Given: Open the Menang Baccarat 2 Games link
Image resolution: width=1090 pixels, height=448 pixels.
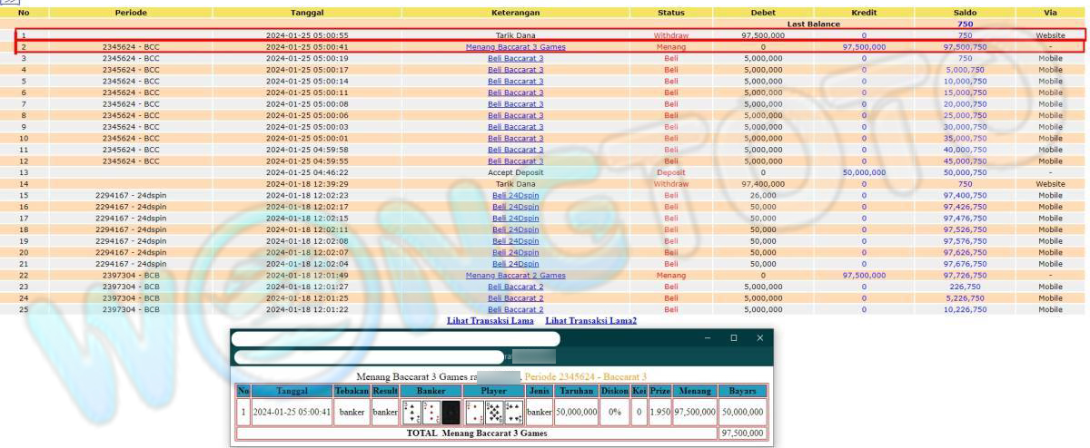Looking at the screenshot, I should [515, 276].
